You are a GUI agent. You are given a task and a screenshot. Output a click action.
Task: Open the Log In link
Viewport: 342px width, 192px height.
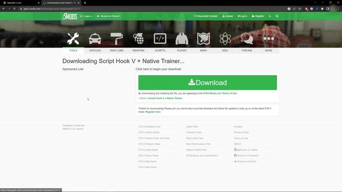(x=242, y=16)
